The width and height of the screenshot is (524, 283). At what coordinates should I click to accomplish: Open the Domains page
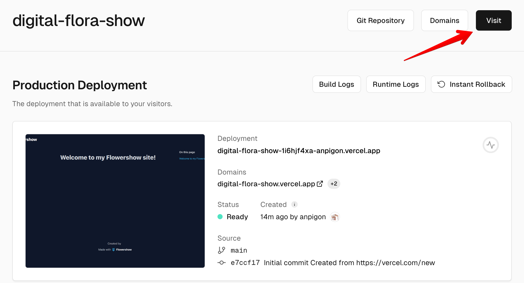click(444, 20)
